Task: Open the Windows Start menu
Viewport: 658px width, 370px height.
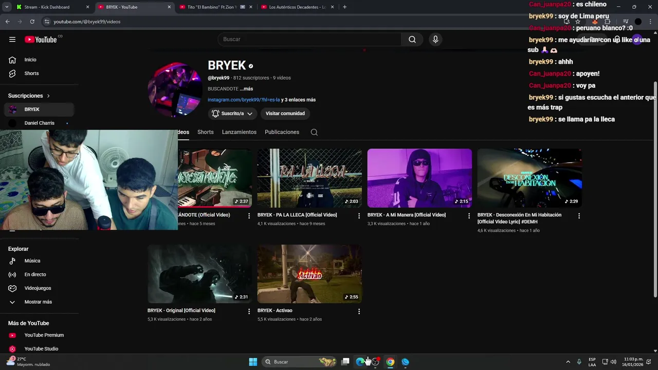Action: click(x=253, y=362)
